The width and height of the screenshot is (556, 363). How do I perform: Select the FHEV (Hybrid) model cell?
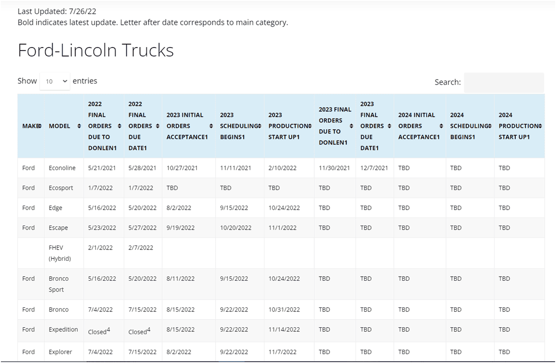64,253
